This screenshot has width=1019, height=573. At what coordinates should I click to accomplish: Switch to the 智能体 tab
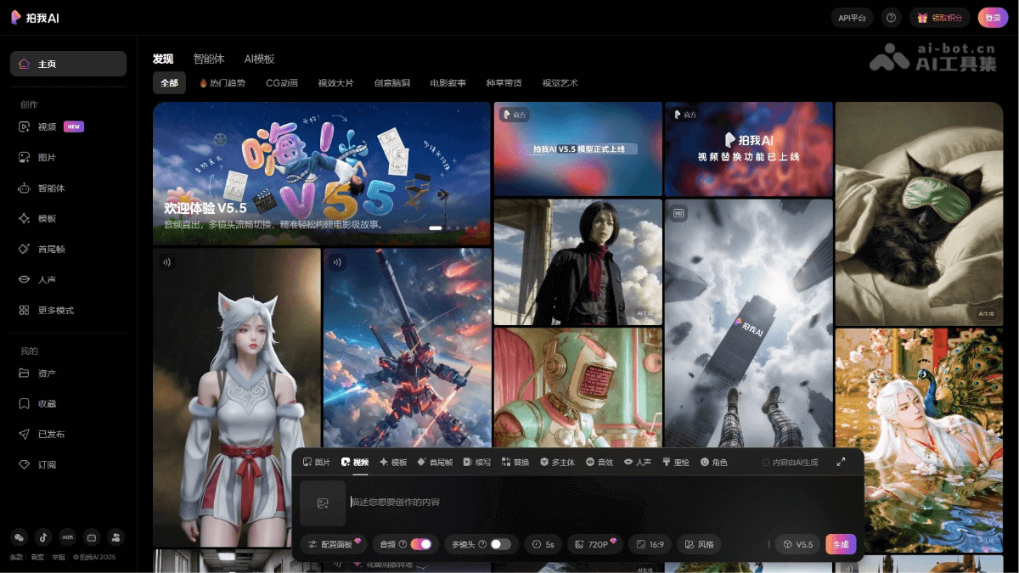pyautogui.click(x=209, y=59)
